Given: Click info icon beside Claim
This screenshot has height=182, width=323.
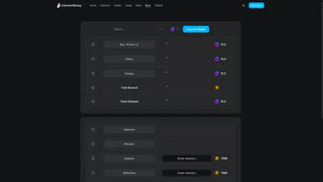Looking at the screenshot, I should pyautogui.click(x=93, y=59).
